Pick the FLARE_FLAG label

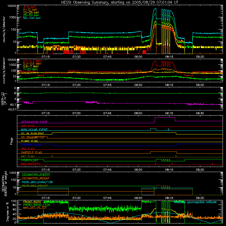[29, 141]
